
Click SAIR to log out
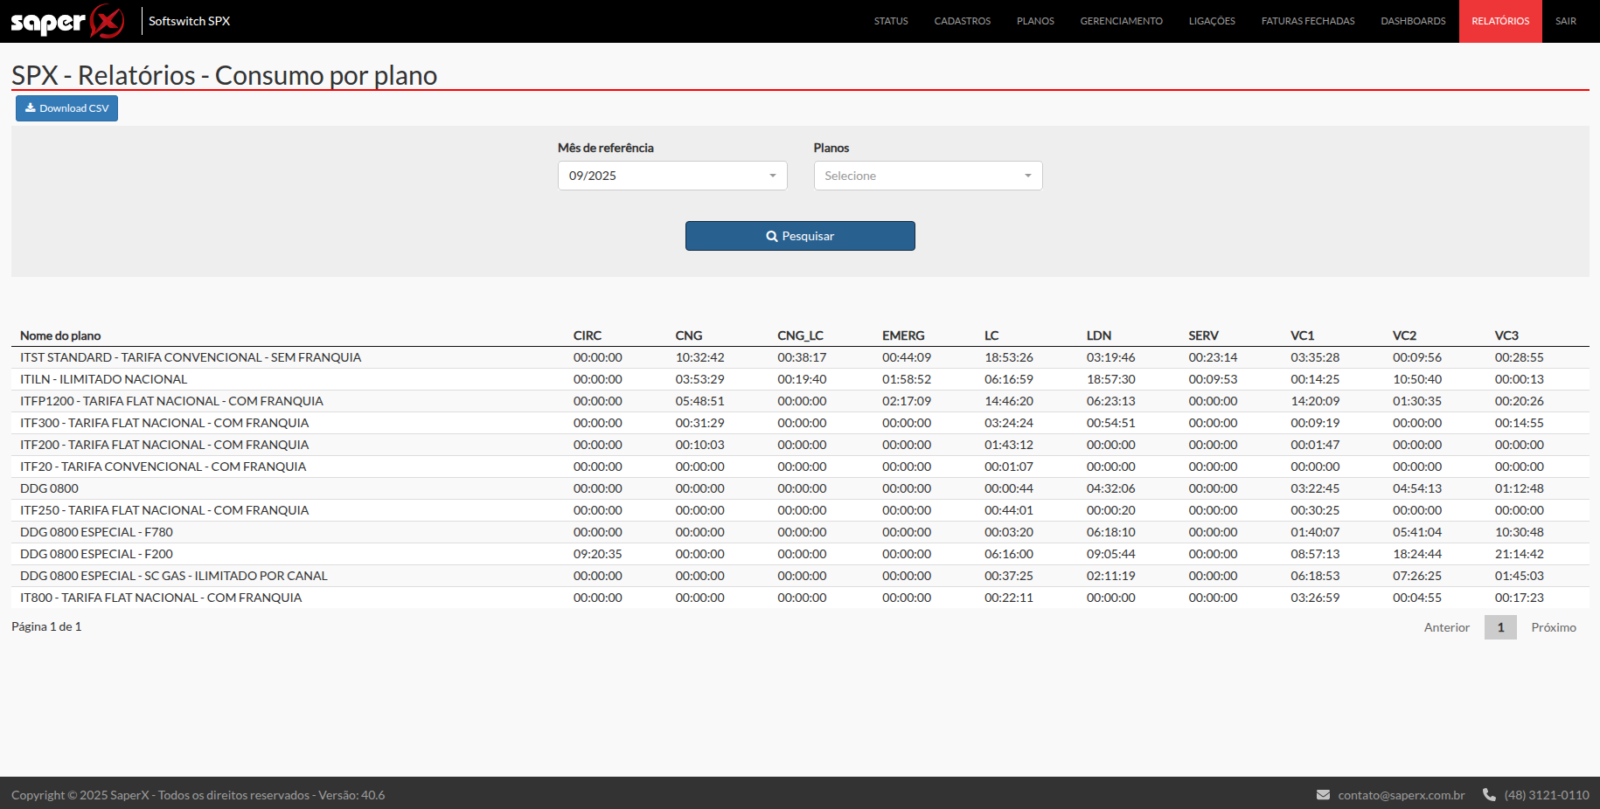pos(1566,21)
